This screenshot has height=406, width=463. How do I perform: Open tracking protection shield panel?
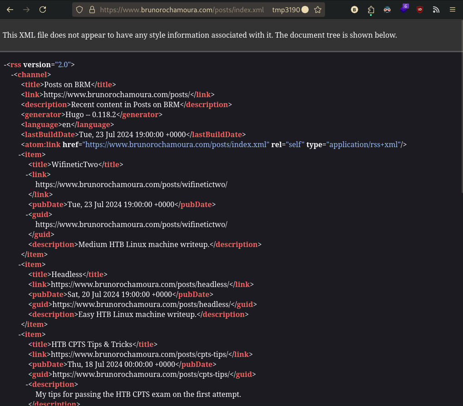click(79, 10)
